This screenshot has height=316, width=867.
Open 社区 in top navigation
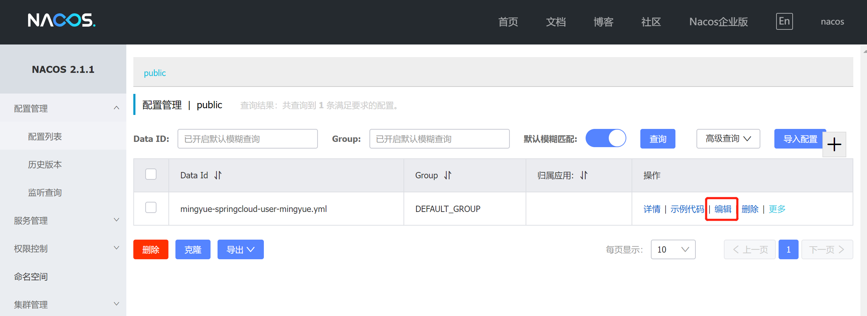[x=651, y=22]
